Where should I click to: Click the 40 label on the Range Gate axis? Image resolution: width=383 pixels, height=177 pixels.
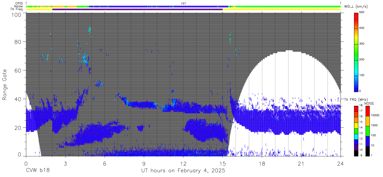(17, 99)
